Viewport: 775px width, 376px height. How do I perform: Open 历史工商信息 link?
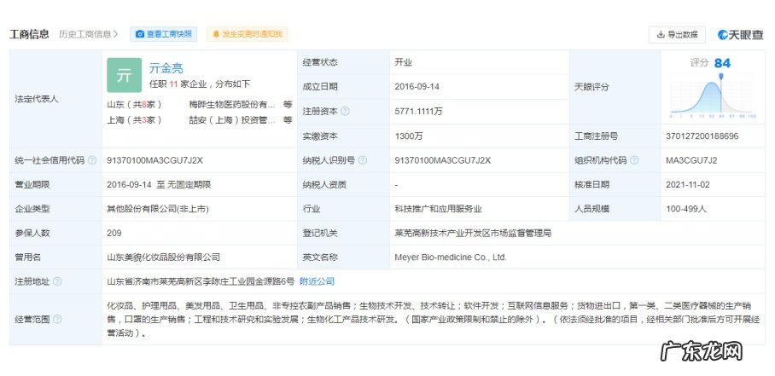[89, 34]
